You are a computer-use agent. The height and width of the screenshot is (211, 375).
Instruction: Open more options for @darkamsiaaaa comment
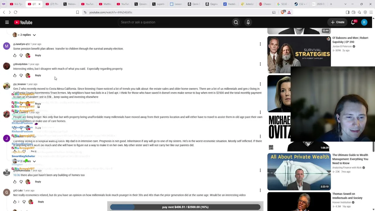click(260, 170)
